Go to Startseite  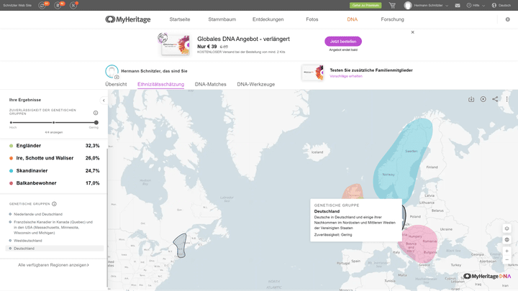pos(180,19)
